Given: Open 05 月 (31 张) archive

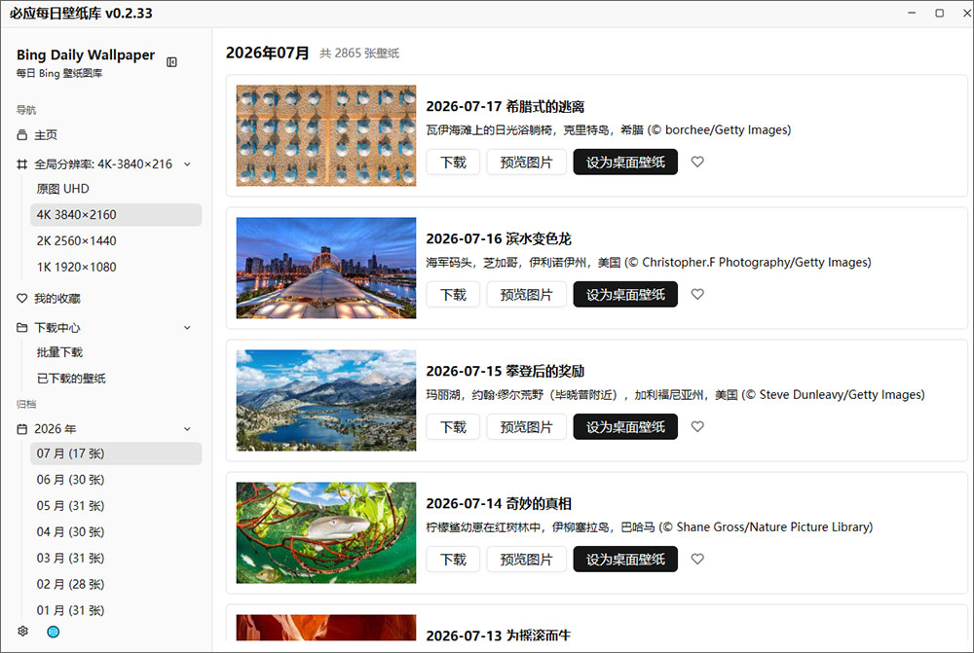Looking at the screenshot, I should pyautogui.click(x=116, y=506).
